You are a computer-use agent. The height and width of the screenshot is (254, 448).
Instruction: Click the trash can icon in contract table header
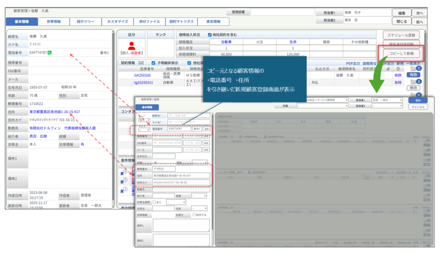tap(398, 69)
